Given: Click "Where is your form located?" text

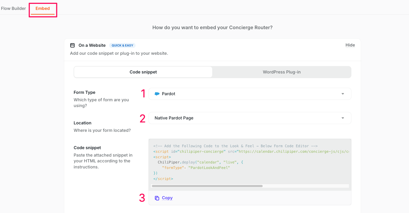Looking at the screenshot, I should 102,130.
